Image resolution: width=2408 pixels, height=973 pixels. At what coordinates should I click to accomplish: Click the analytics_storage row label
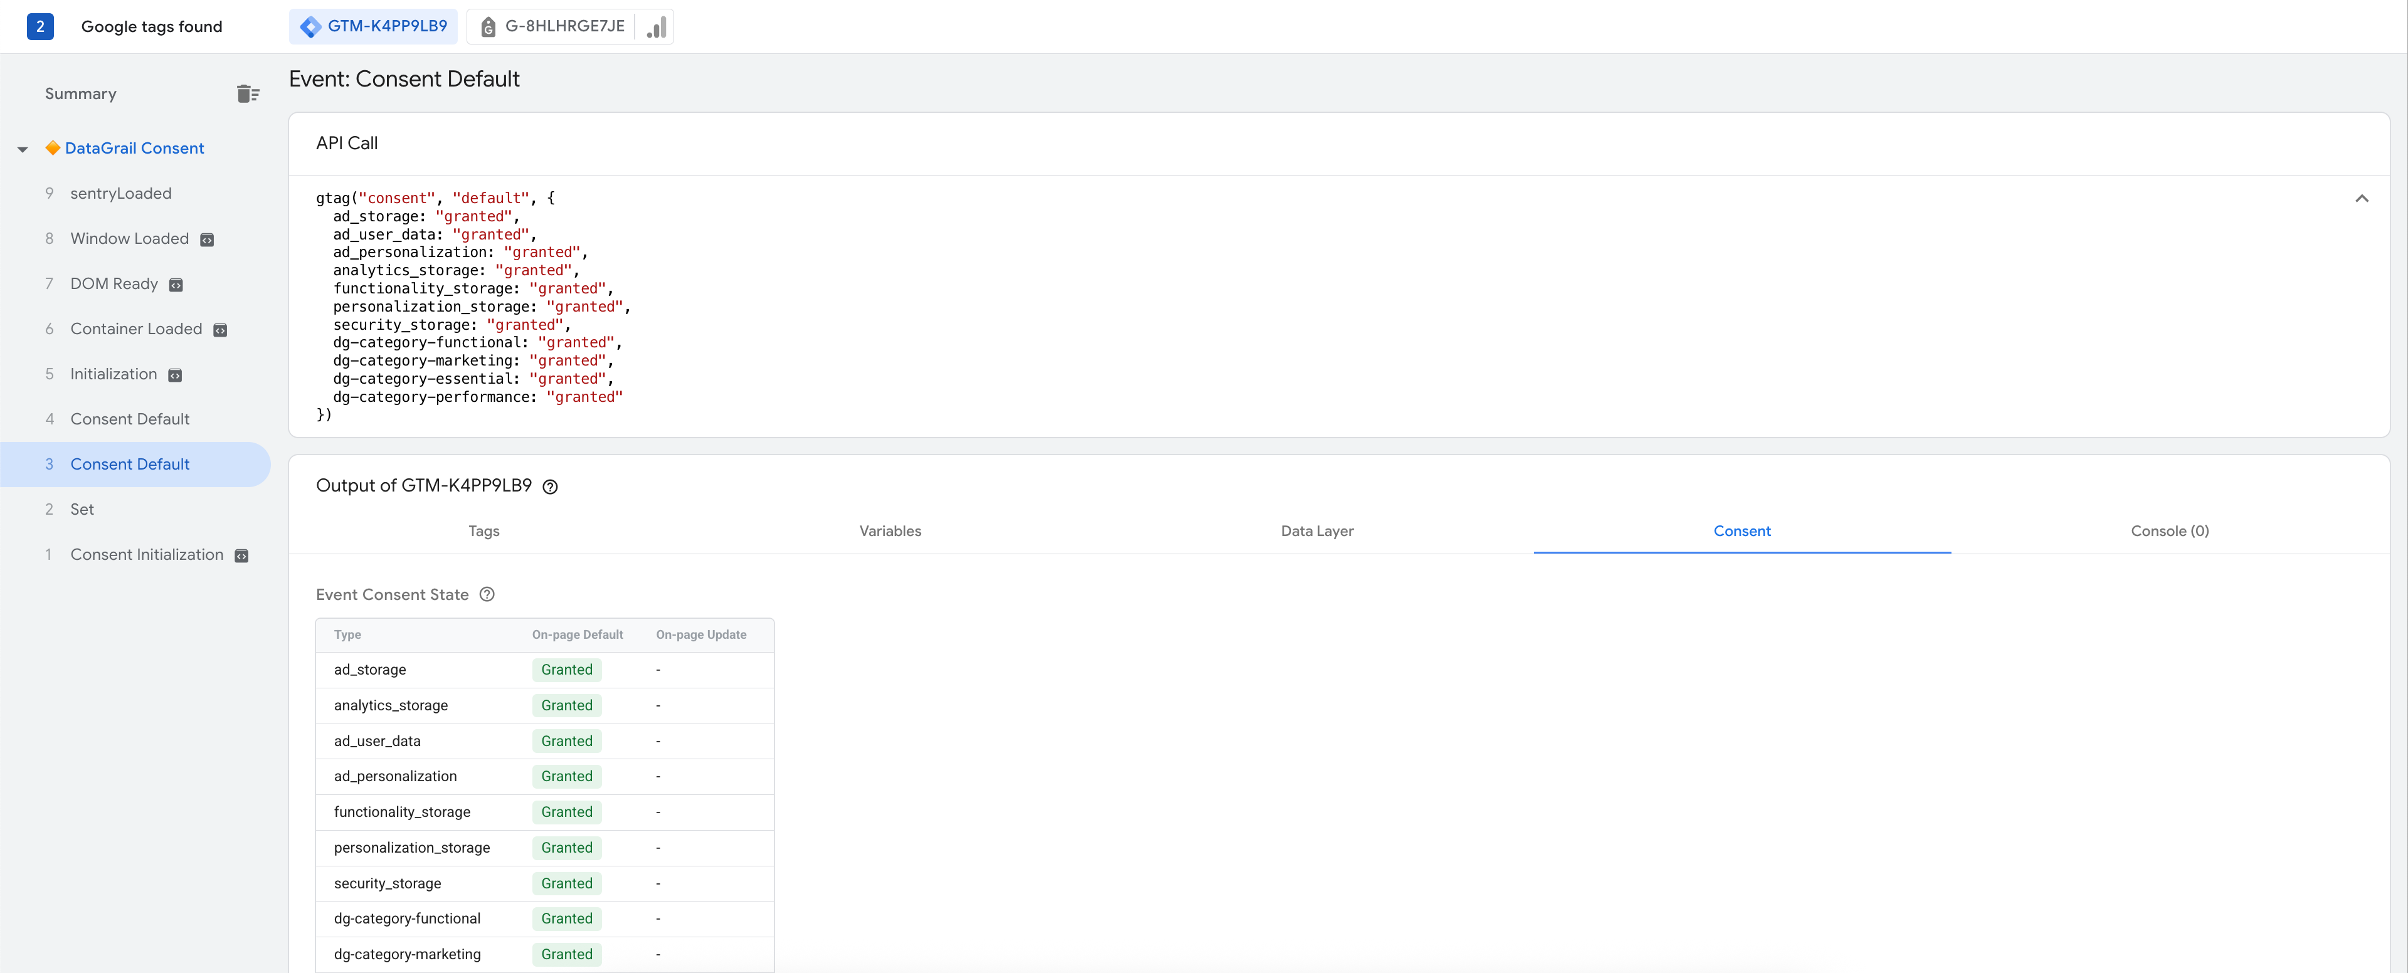(x=391, y=706)
